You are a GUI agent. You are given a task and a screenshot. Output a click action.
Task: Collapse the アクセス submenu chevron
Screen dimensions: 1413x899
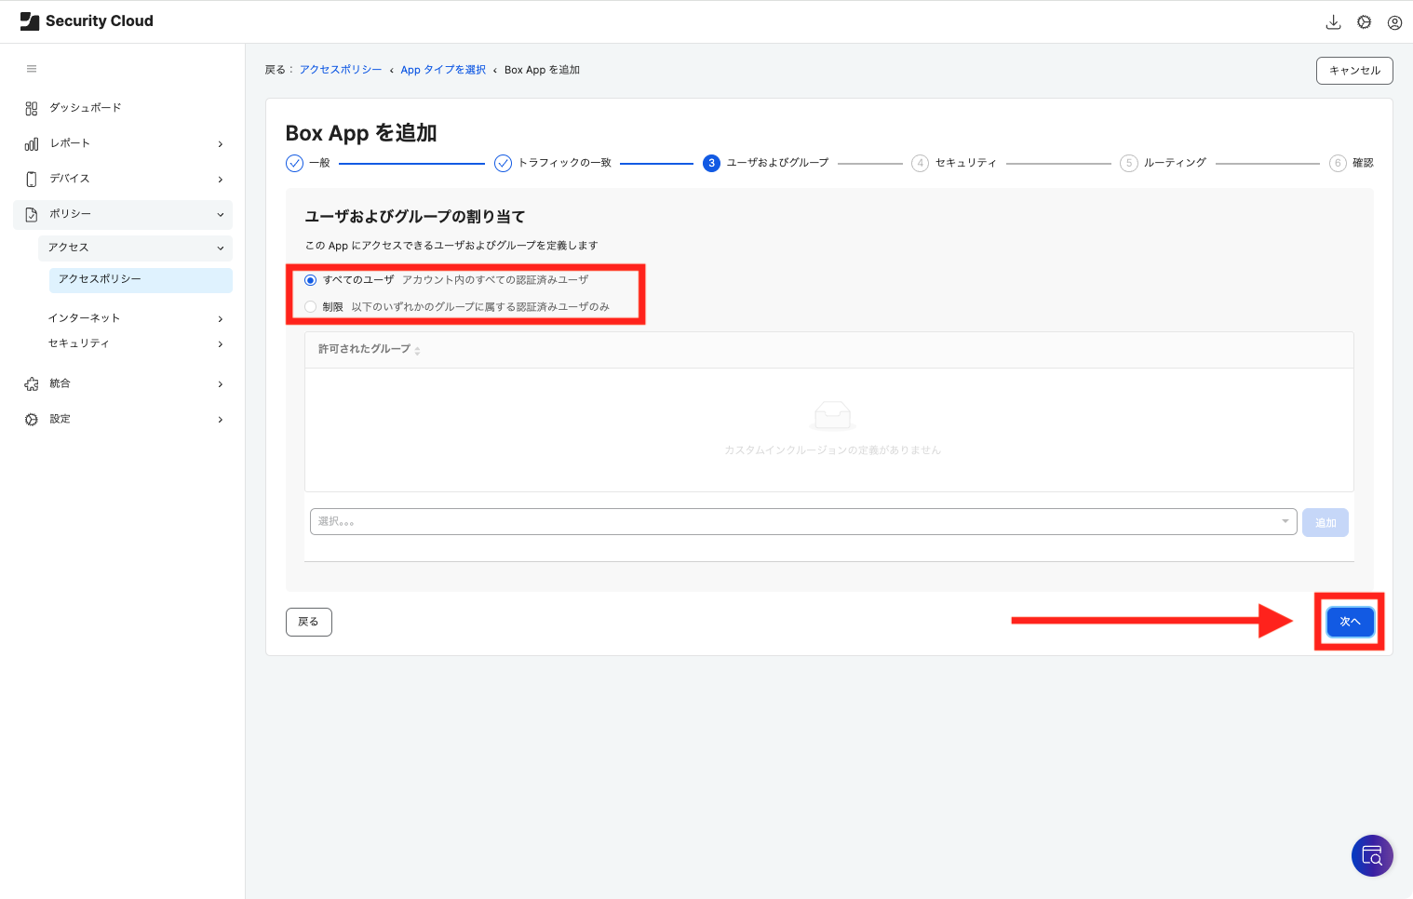click(x=221, y=248)
